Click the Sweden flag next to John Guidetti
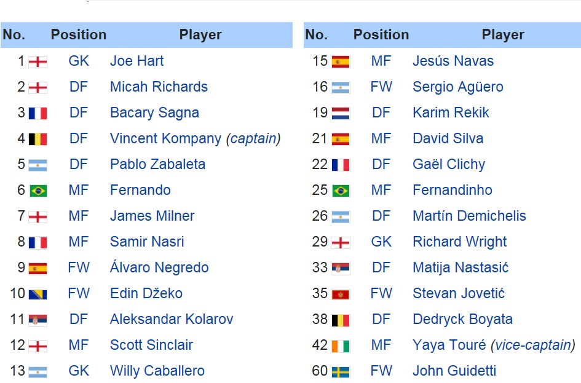 click(341, 371)
